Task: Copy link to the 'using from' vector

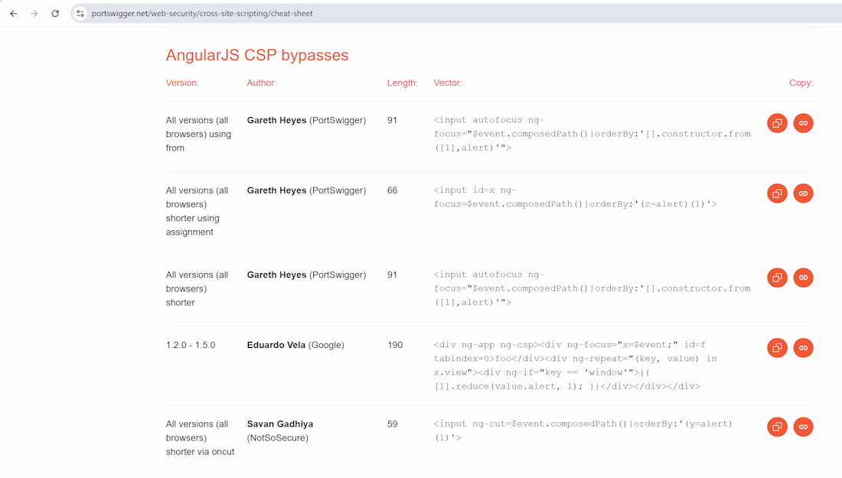Action: 803,123
